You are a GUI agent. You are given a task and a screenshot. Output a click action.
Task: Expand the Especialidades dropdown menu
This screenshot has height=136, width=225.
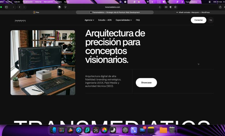[123, 20]
